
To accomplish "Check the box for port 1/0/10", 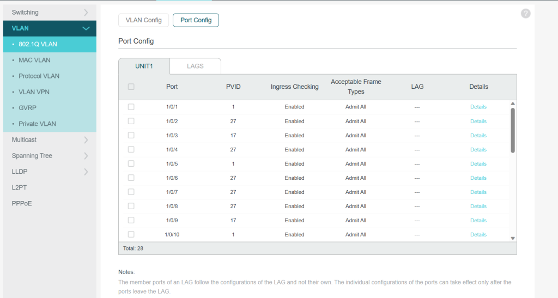I will pyautogui.click(x=131, y=234).
